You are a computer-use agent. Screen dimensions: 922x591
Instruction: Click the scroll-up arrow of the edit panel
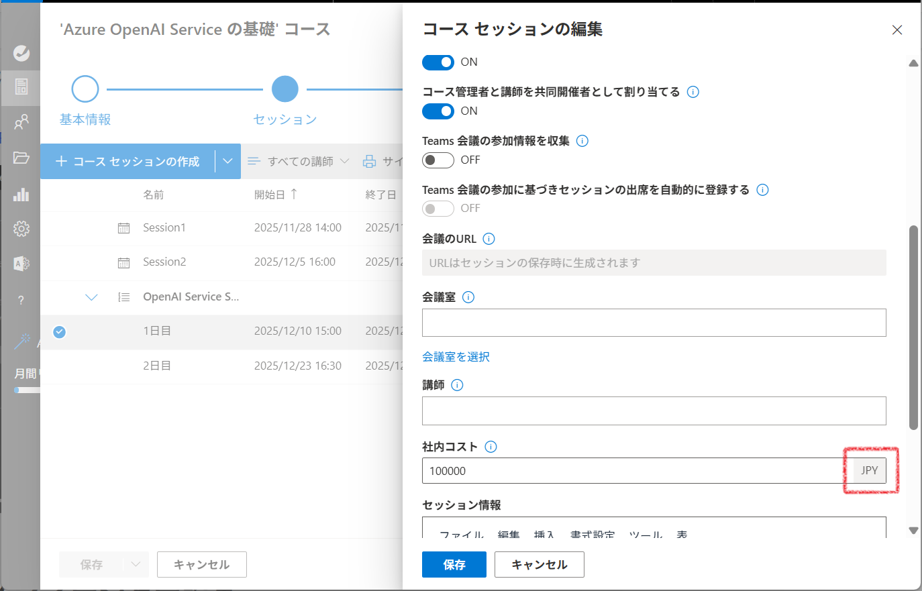913,63
